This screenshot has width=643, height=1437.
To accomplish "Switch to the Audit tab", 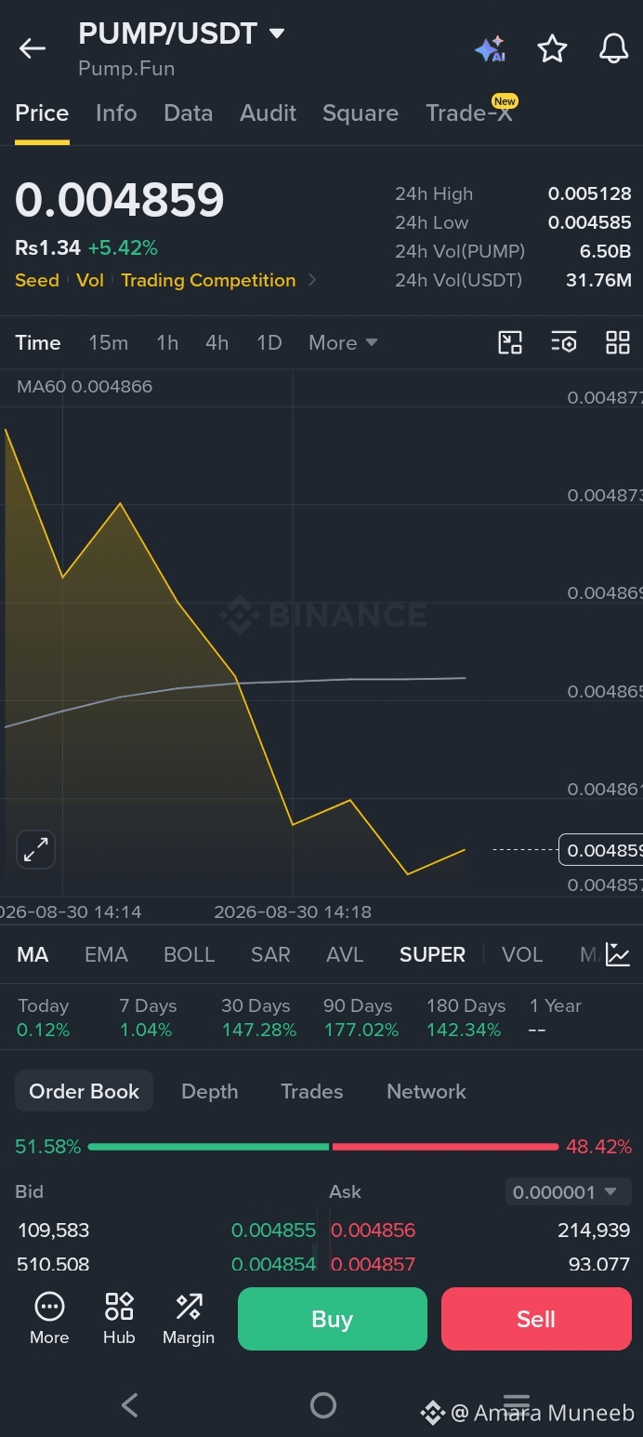I will pyautogui.click(x=268, y=113).
